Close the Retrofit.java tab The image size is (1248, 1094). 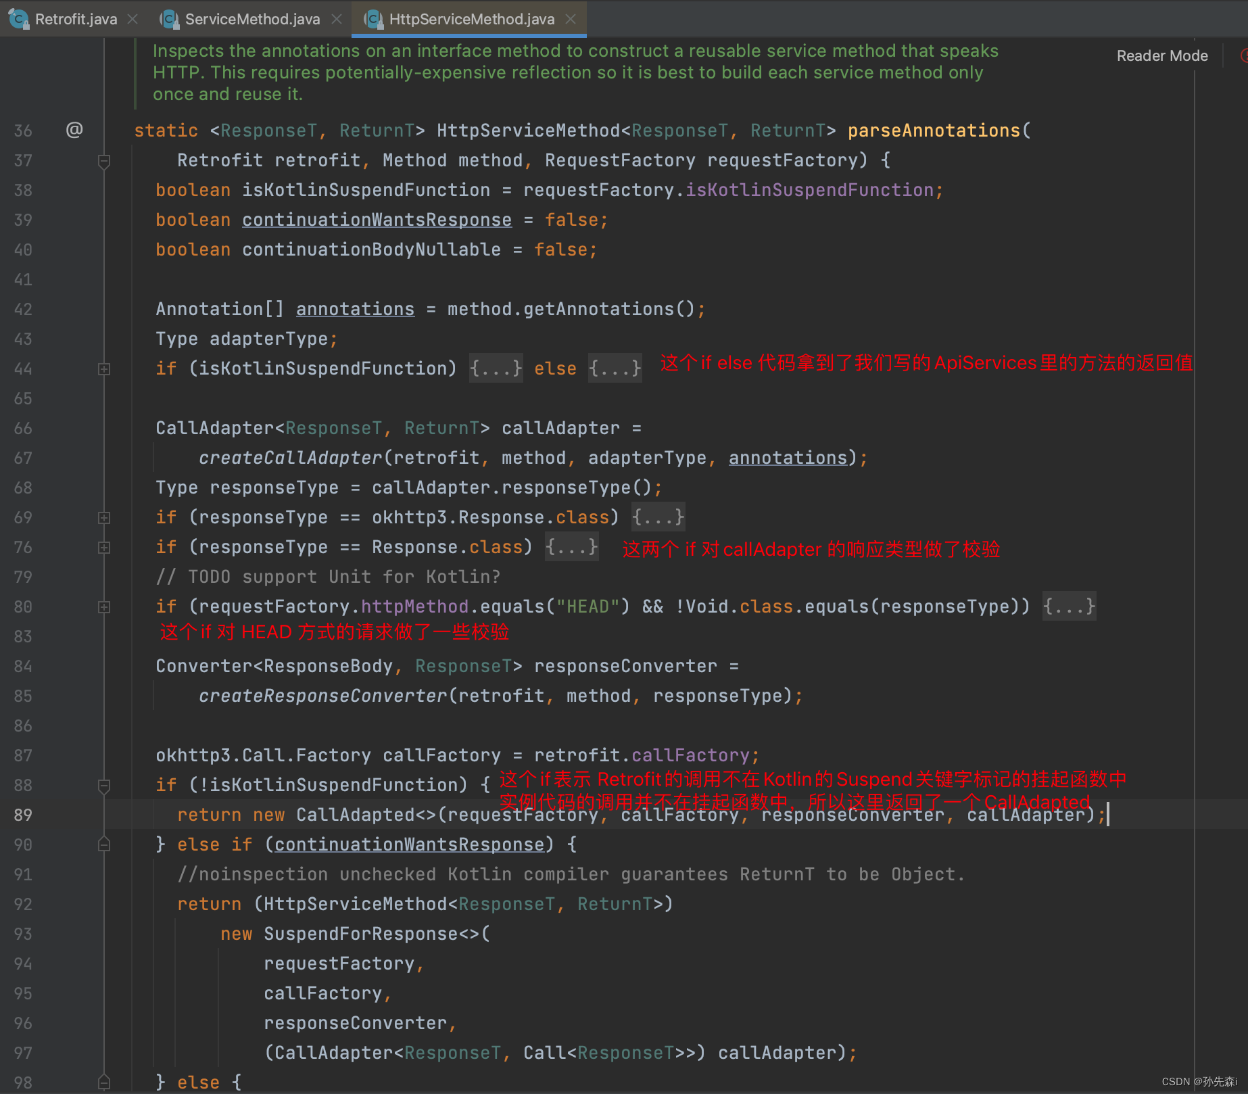[x=133, y=19]
